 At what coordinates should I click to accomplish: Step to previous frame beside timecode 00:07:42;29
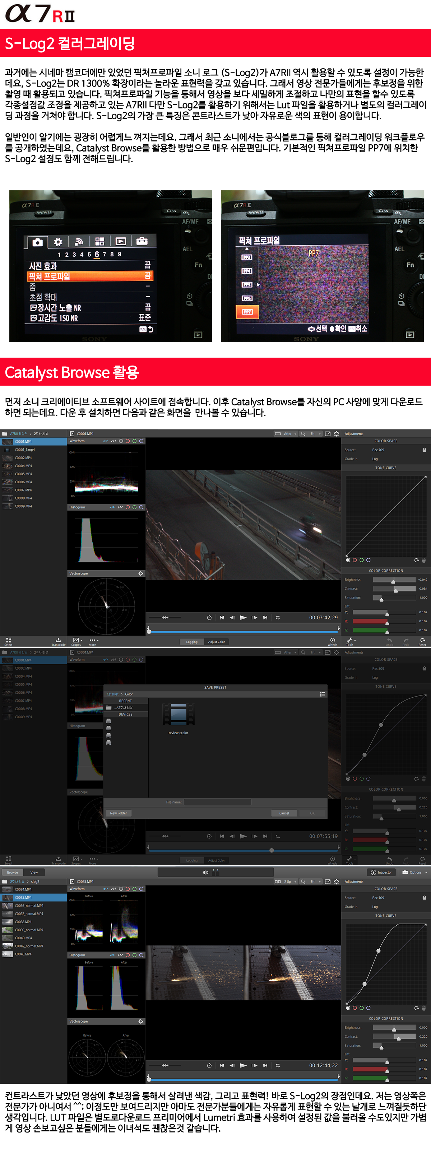coord(232,617)
